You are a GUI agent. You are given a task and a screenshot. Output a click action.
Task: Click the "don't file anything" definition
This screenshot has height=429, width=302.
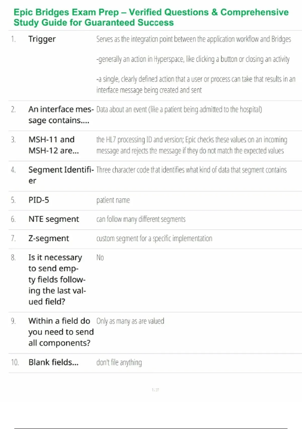pos(119,363)
